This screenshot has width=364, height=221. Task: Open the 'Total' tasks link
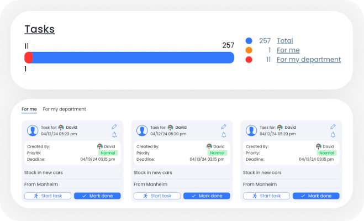point(285,41)
